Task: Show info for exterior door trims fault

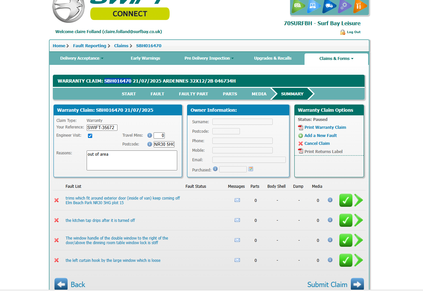Action: 330,200
